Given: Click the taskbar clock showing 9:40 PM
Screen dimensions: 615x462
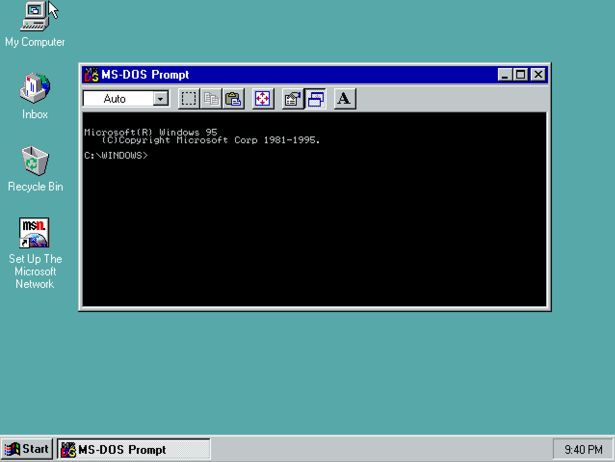Looking at the screenshot, I should [583, 449].
